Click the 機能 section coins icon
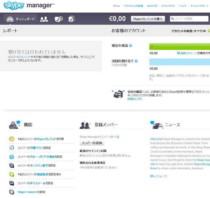 tap(14, 125)
